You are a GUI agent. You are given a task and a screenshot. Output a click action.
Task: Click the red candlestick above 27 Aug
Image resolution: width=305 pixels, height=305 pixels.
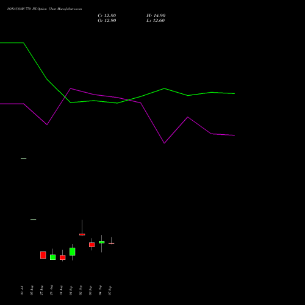(x=43, y=255)
